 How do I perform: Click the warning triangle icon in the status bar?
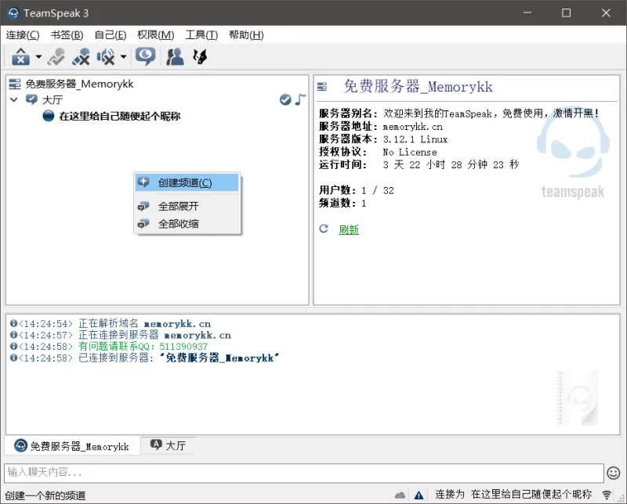click(x=419, y=495)
